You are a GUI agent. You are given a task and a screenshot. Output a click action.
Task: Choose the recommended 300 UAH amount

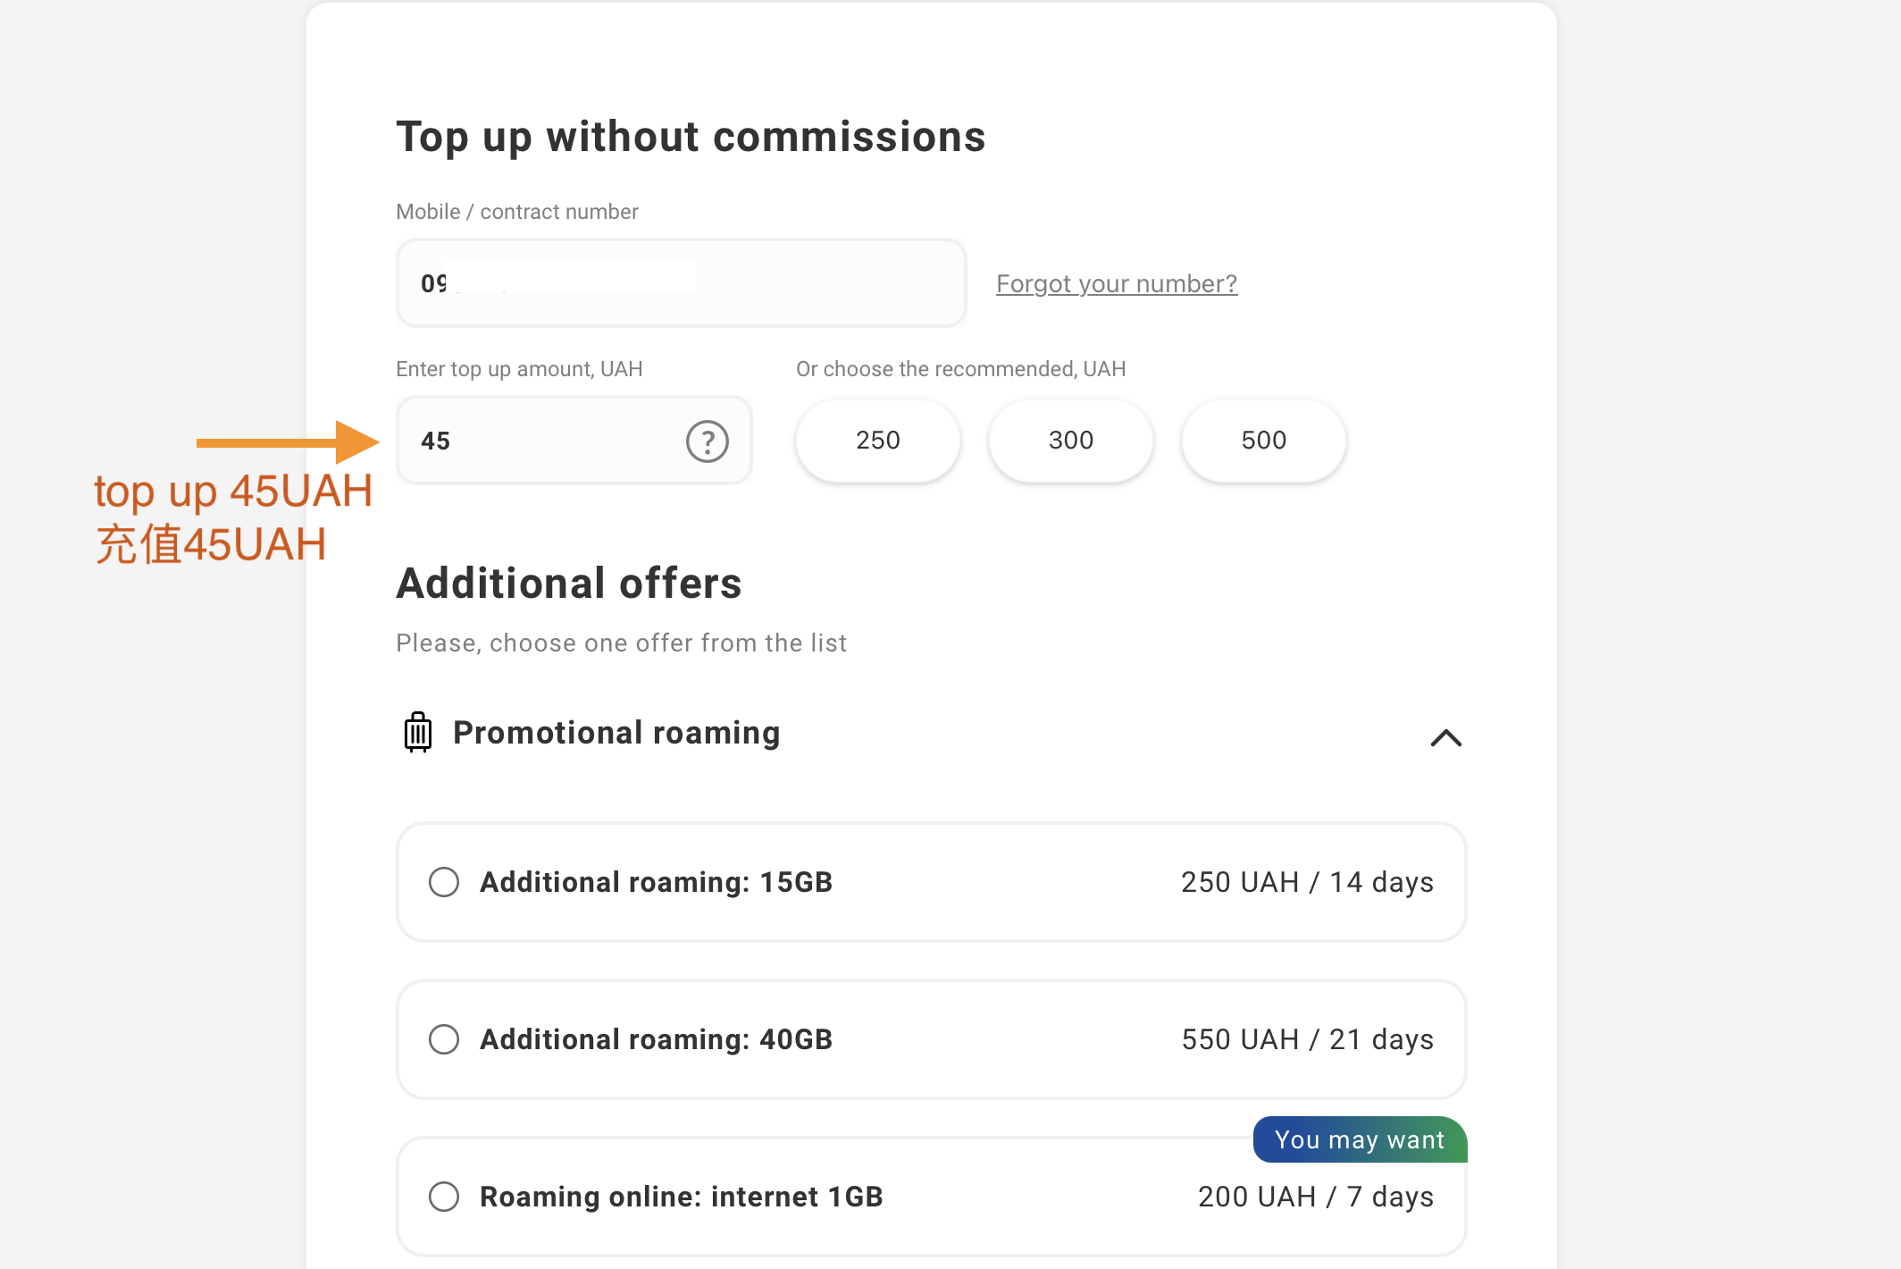(x=1070, y=441)
